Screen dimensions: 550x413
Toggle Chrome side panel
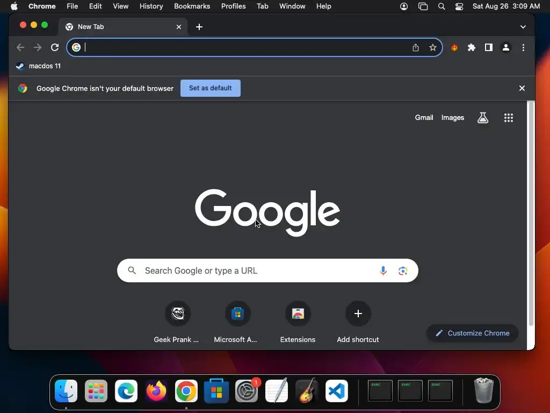point(489,47)
